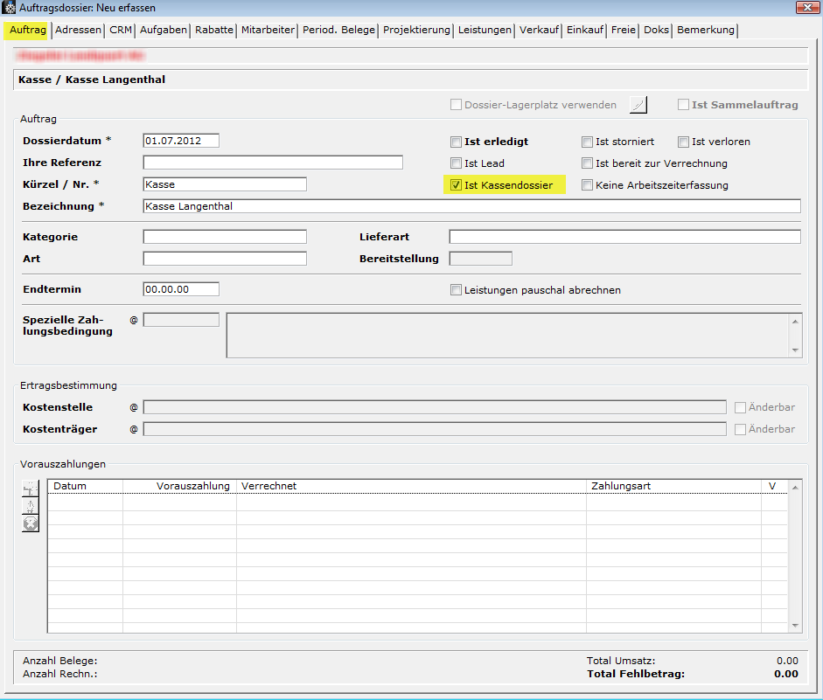This screenshot has height=700, width=823.
Task: Tick Keine Arbeitszeiterfassung checkbox
Action: click(x=588, y=185)
